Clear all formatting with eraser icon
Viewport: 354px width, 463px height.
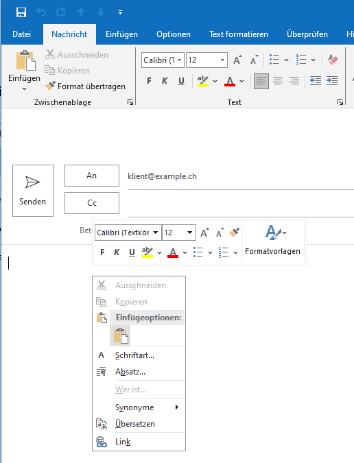tap(333, 60)
